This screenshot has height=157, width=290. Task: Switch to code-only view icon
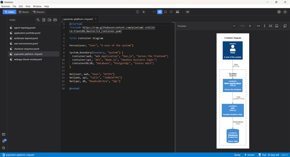(x=154, y=12)
